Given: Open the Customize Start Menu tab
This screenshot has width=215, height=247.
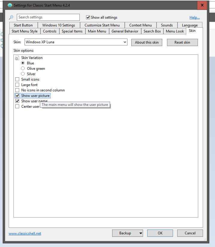Looking at the screenshot, I should (x=102, y=25).
